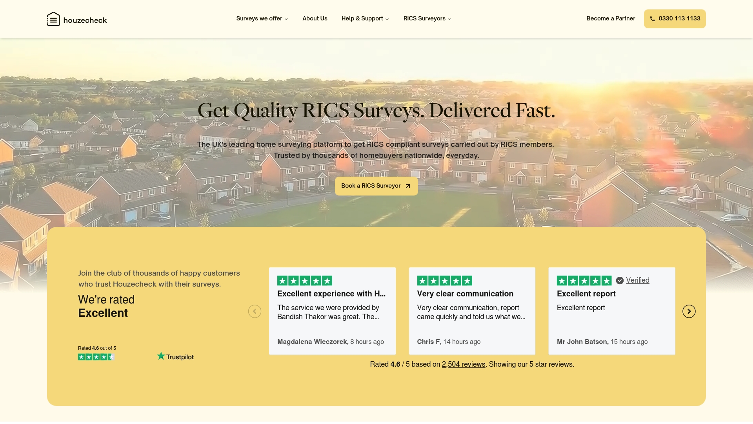Click Book a RICS Surveyor button
This screenshot has height=424, width=753.
pyautogui.click(x=376, y=186)
